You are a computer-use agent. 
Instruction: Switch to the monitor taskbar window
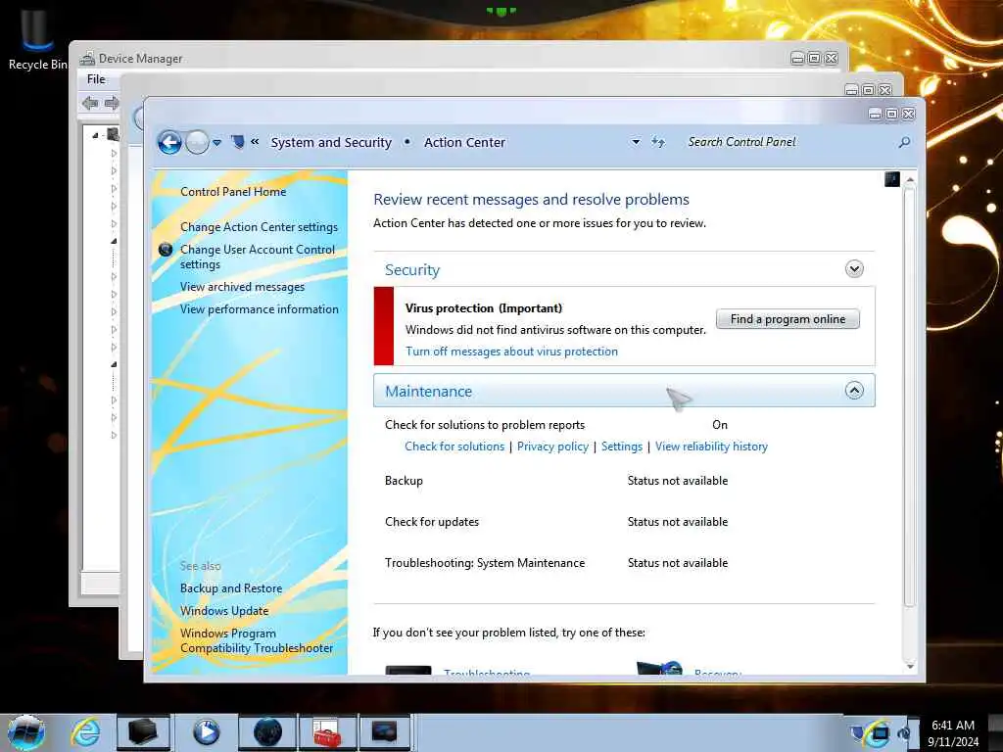pos(384,732)
